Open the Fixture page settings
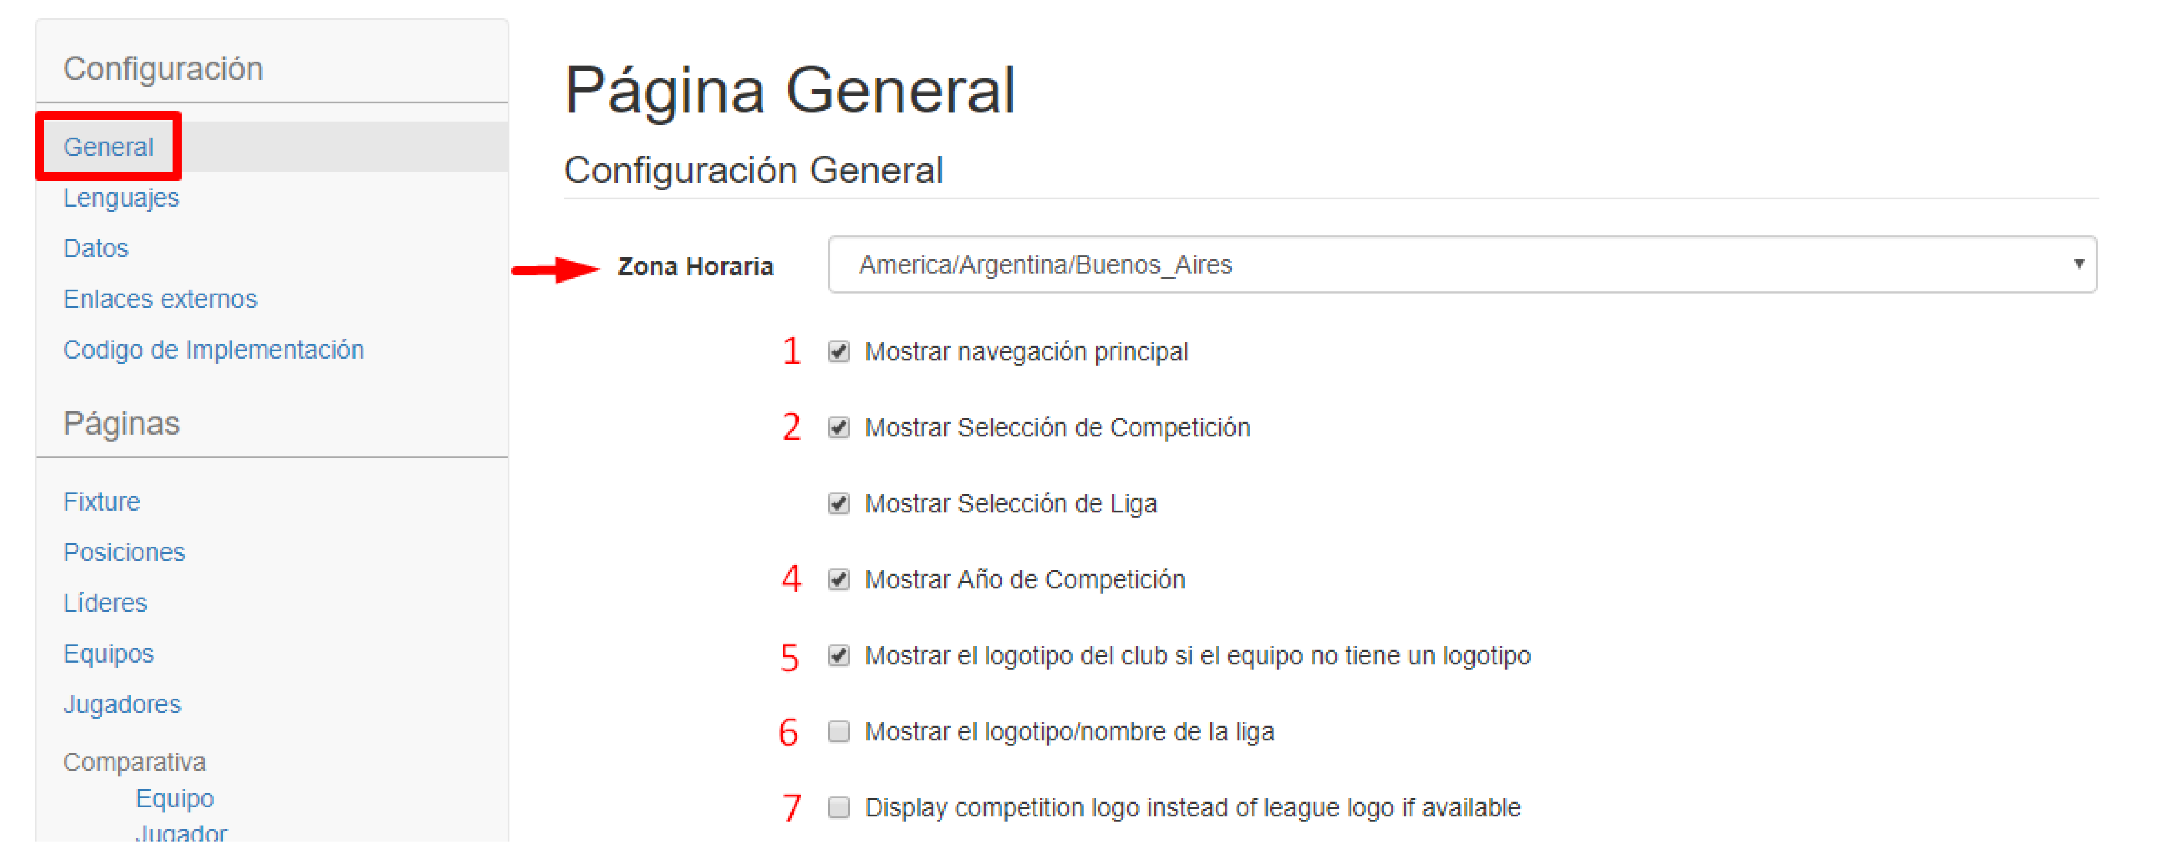 click(x=101, y=502)
